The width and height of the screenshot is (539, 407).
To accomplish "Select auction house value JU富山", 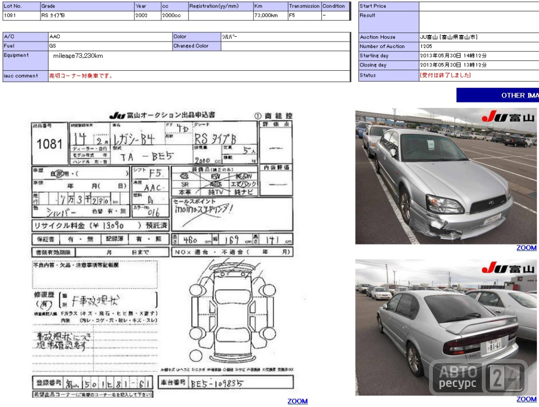I will click(448, 37).
